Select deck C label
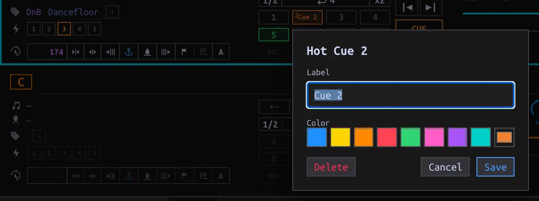Screen dimensions: 539x201 [21, 82]
